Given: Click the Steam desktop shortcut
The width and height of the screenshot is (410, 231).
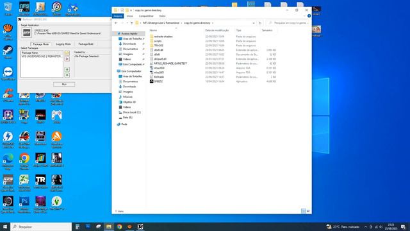Looking at the screenshot, I should (8, 51).
